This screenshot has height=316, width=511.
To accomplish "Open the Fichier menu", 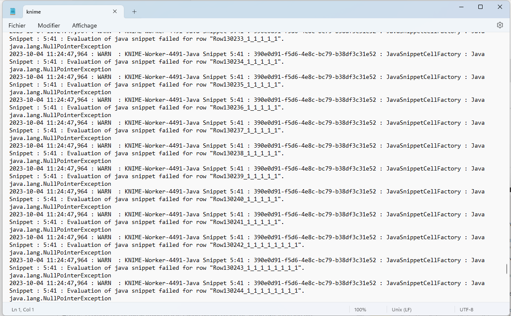I will click(x=17, y=25).
